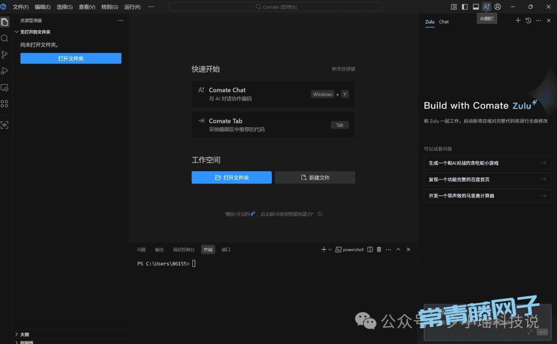Open the 查看(V) menu
Viewport: 557px width, 344px height.
pos(87,7)
